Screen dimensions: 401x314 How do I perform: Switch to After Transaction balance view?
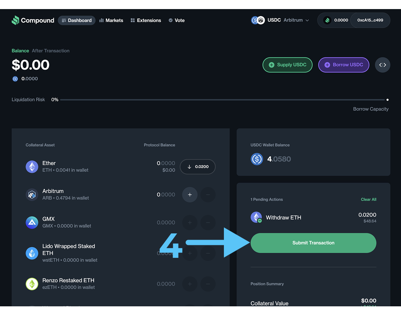tap(51, 51)
